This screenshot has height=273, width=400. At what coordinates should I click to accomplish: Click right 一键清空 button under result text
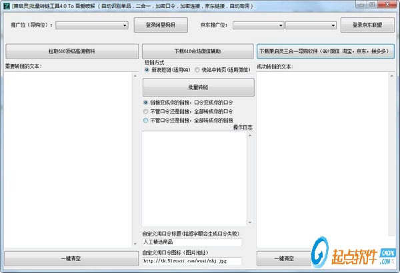284,258
